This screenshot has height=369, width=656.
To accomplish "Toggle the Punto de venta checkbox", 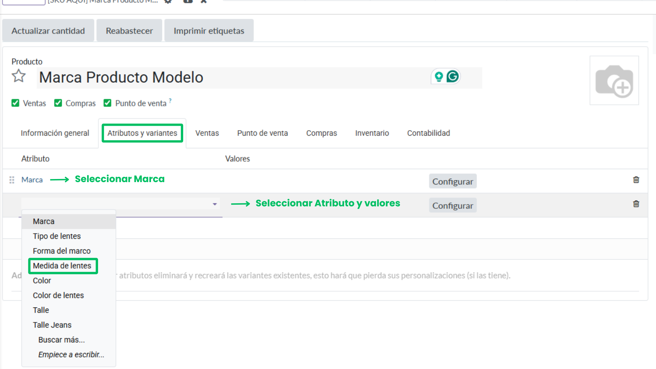I will pyautogui.click(x=107, y=103).
